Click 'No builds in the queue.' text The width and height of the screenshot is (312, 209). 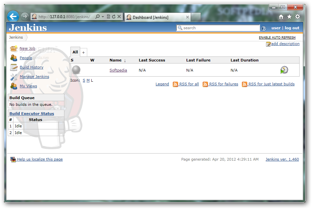tap(31, 104)
